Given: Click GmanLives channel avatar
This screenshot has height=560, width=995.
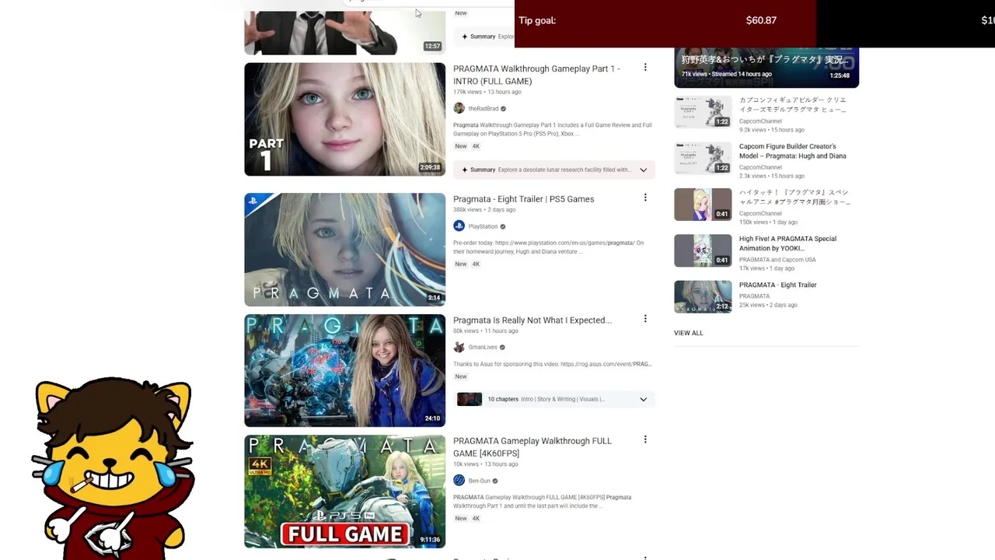Looking at the screenshot, I should (x=459, y=347).
